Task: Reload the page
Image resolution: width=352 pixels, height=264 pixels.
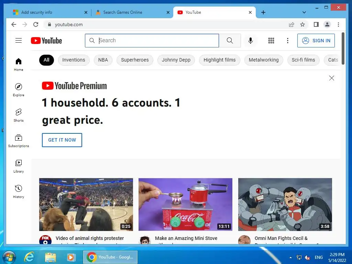Action: (x=36, y=24)
